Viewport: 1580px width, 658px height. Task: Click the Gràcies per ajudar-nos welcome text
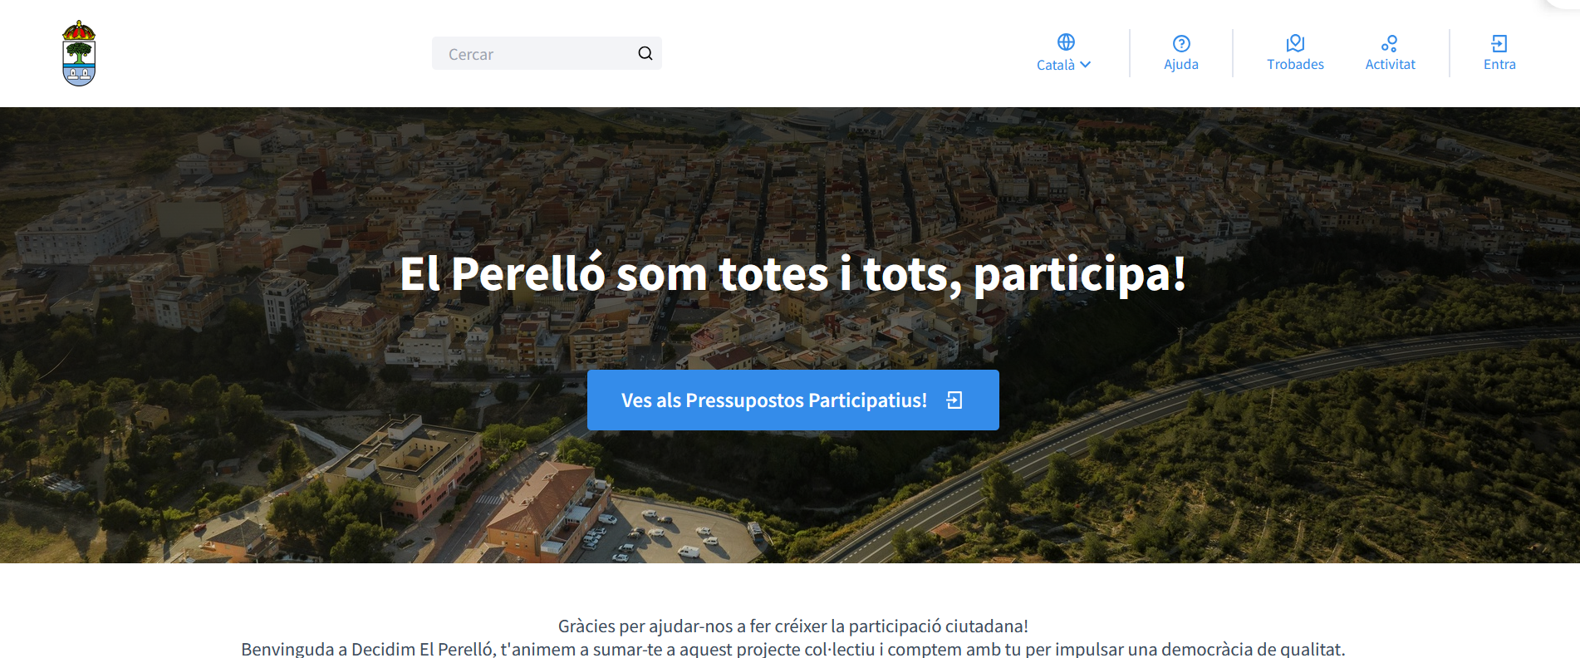[793, 626]
